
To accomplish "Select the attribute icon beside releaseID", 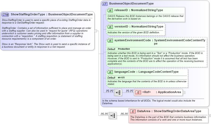I will point(110,11).
